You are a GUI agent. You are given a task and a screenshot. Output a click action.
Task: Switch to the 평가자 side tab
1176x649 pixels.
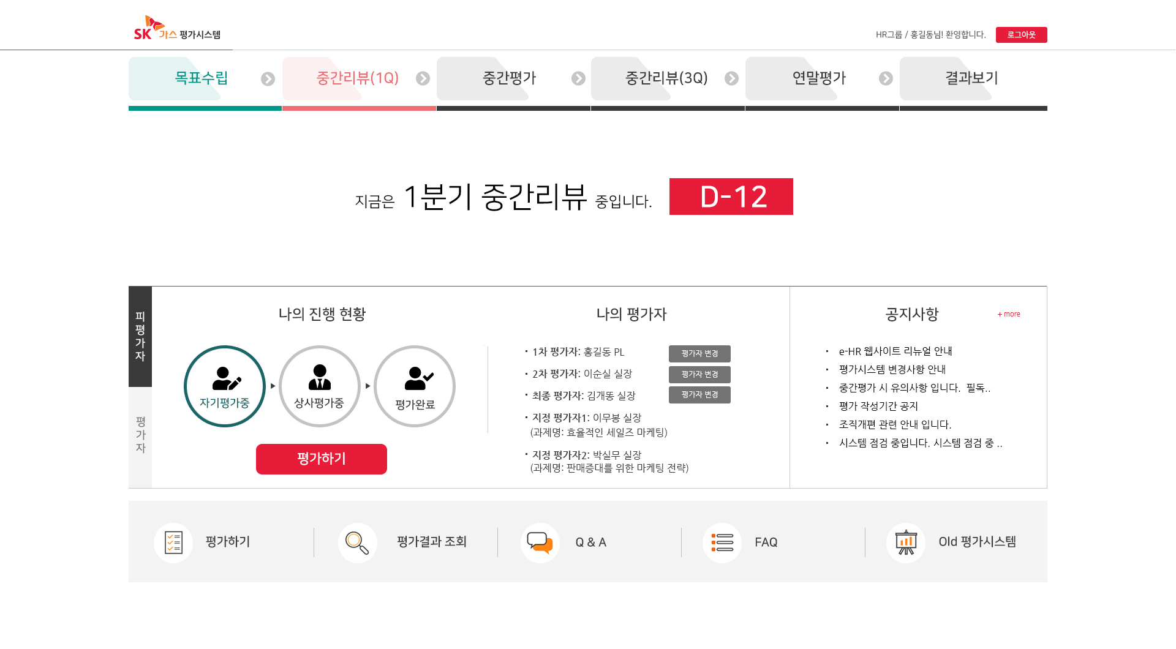coord(140,435)
